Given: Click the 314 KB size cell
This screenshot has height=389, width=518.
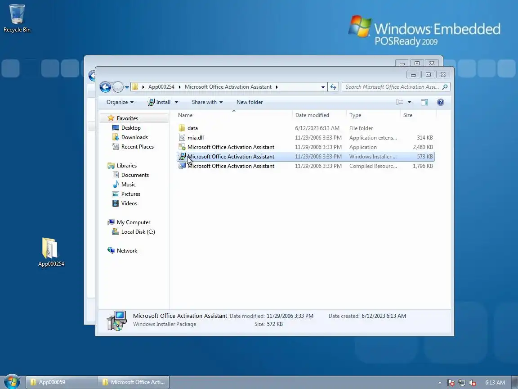Looking at the screenshot, I should tap(425, 138).
